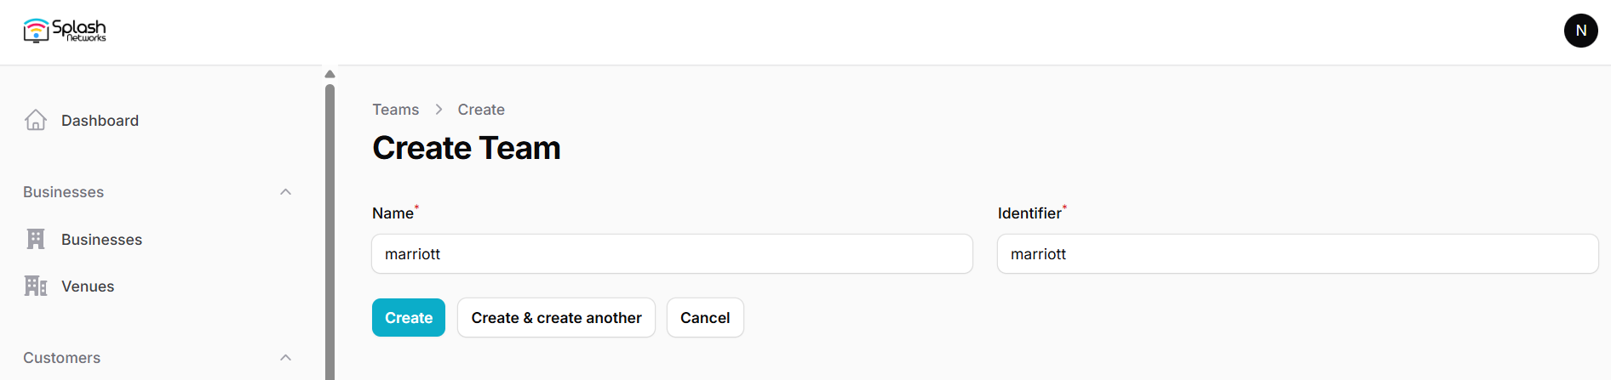Click the sidebar vertical scrollbar thumb
1611x380 pixels.
(x=330, y=230)
